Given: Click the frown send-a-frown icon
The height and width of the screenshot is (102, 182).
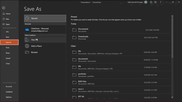Looking at the screenshot, I should (155, 2).
